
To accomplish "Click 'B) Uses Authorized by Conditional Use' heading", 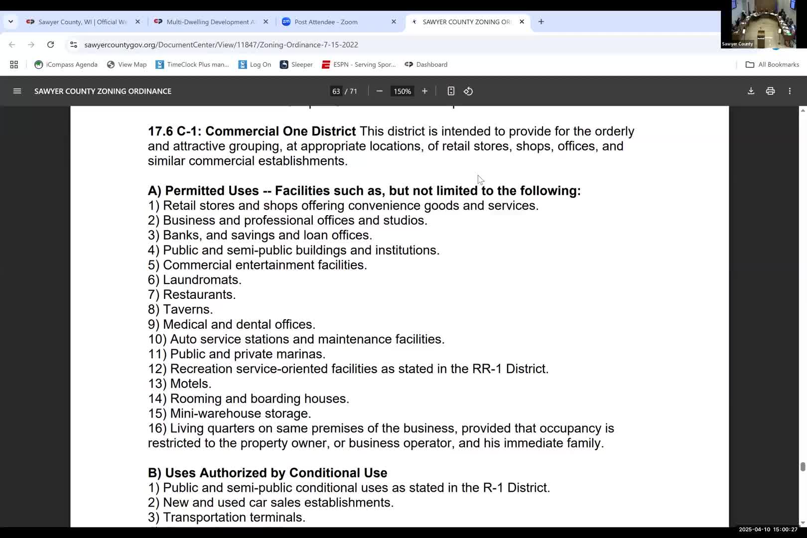I will (268, 473).
